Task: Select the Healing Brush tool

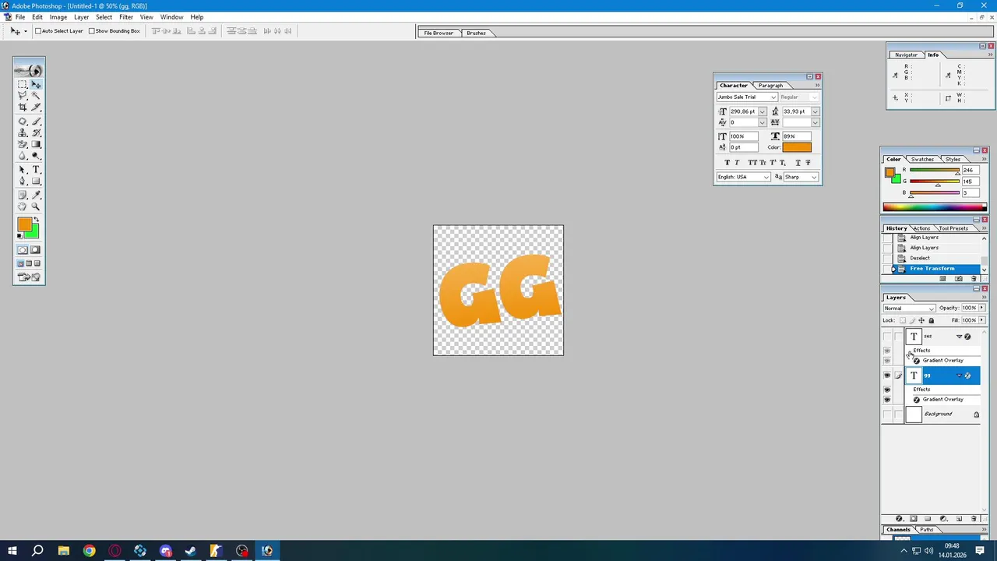Action: click(x=22, y=121)
